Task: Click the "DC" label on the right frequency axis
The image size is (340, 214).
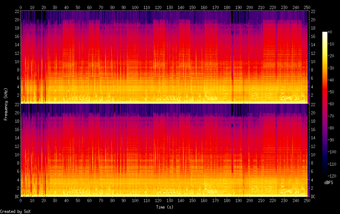Action: (313, 197)
